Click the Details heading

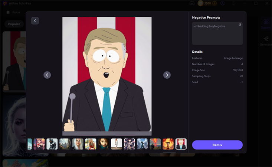(x=197, y=52)
